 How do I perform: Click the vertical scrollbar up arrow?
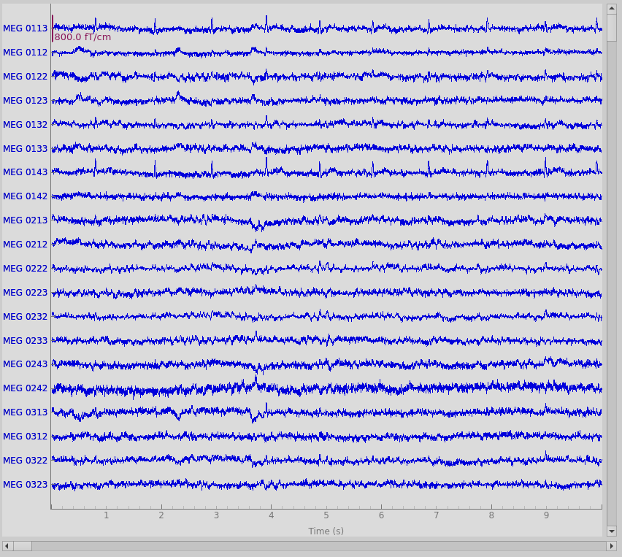click(x=611, y=8)
